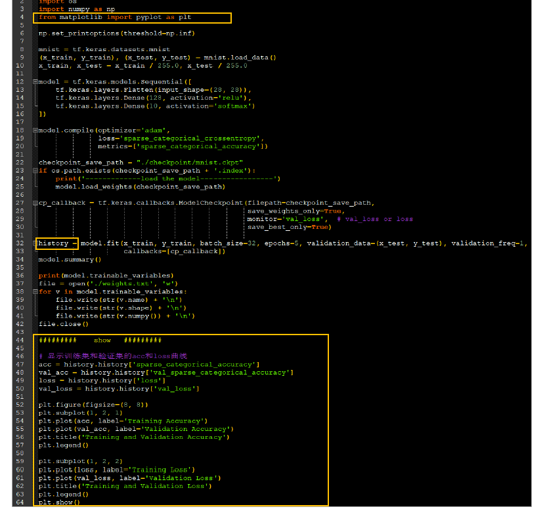Viewport: 547px width, 509px height.
Task: Click the print 'load the model' line
Action: pyautogui.click(x=168, y=178)
